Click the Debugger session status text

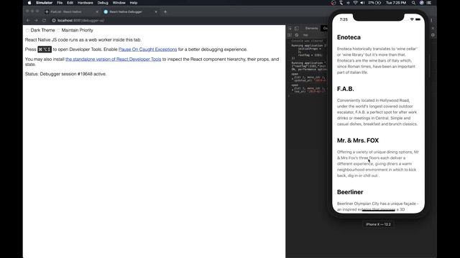(65, 74)
